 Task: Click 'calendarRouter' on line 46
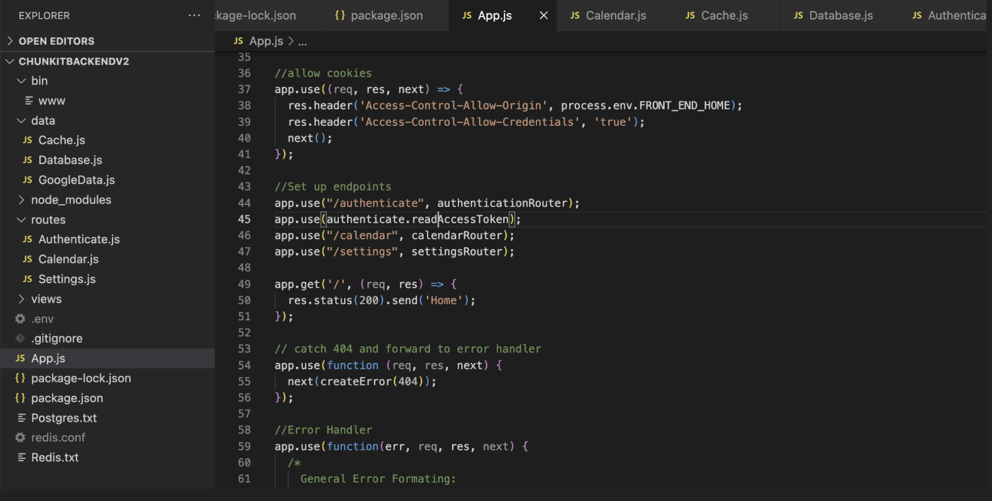(456, 236)
